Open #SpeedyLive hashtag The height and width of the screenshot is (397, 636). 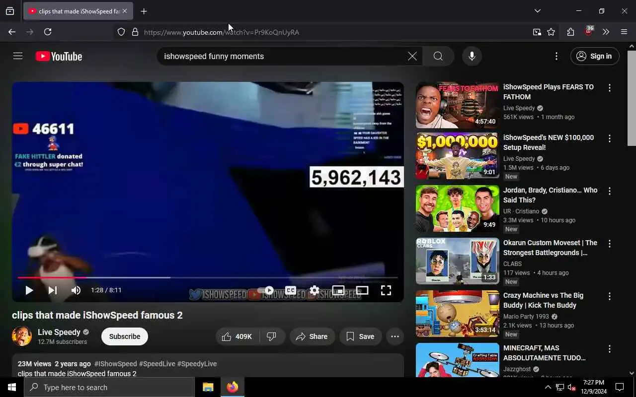coord(197,364)
